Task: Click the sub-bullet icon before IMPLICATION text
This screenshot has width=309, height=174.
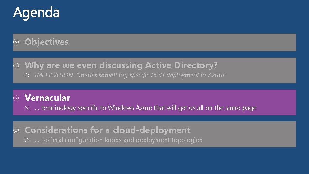Action: 28,75
